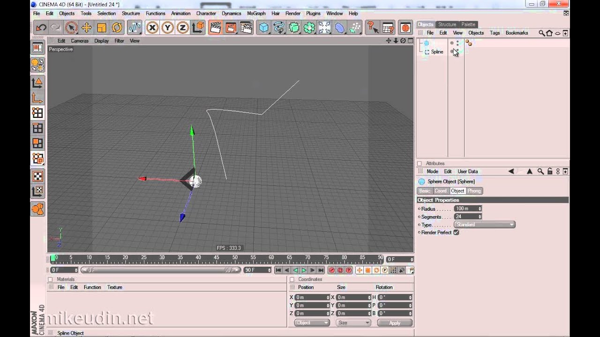Viewport: 600px width, 337px height.
Task: Open the online web globe icon
Action: (x=405, y=28)
